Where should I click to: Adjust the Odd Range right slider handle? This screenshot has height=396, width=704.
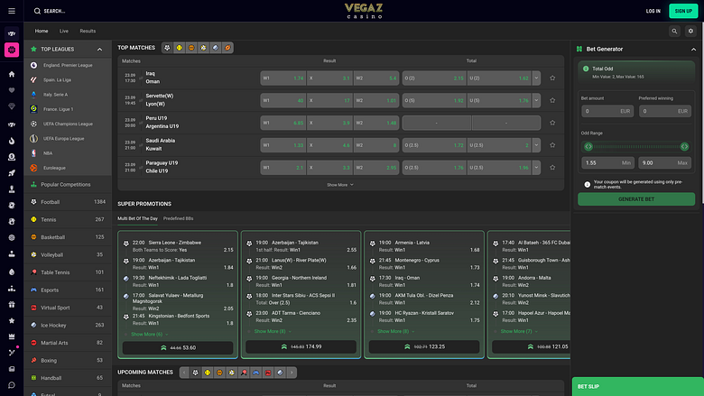tap(684, 147)
